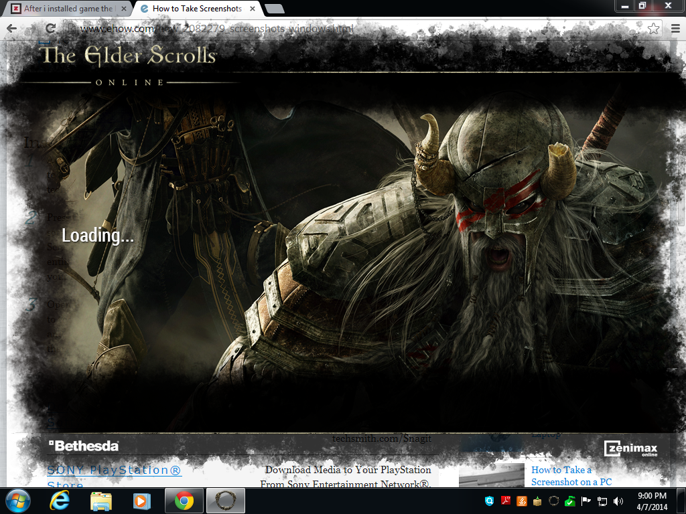Switch to Google Chrome on the taskbar
686x514 pixels.
point(184,501)
